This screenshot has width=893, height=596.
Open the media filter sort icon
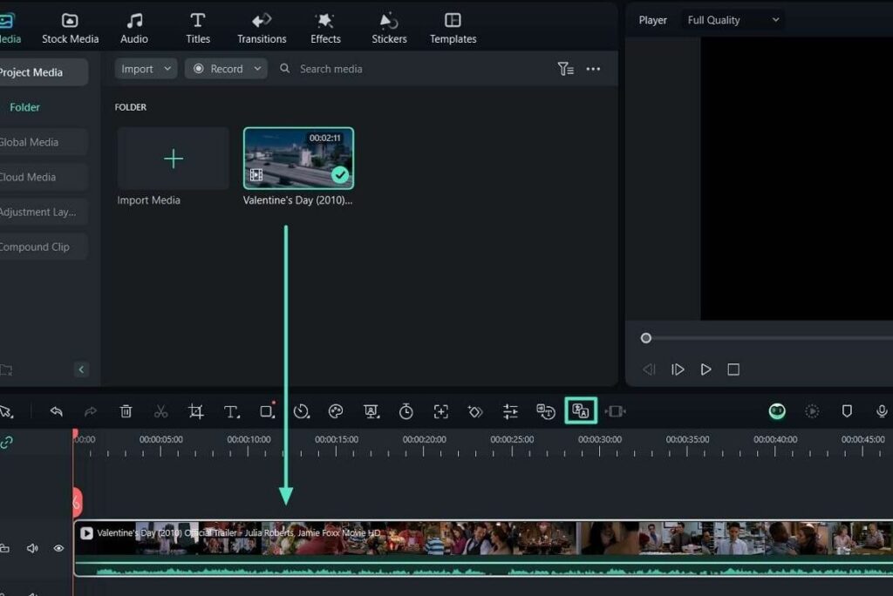point(565,69)
